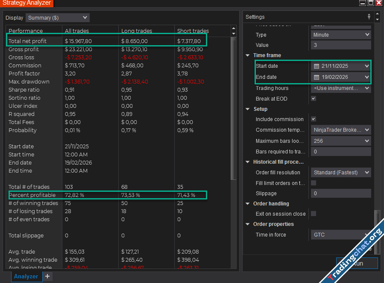Screen dimensions: 384x283
Task: Pin the Settings panel
Action: pos(369,17)
